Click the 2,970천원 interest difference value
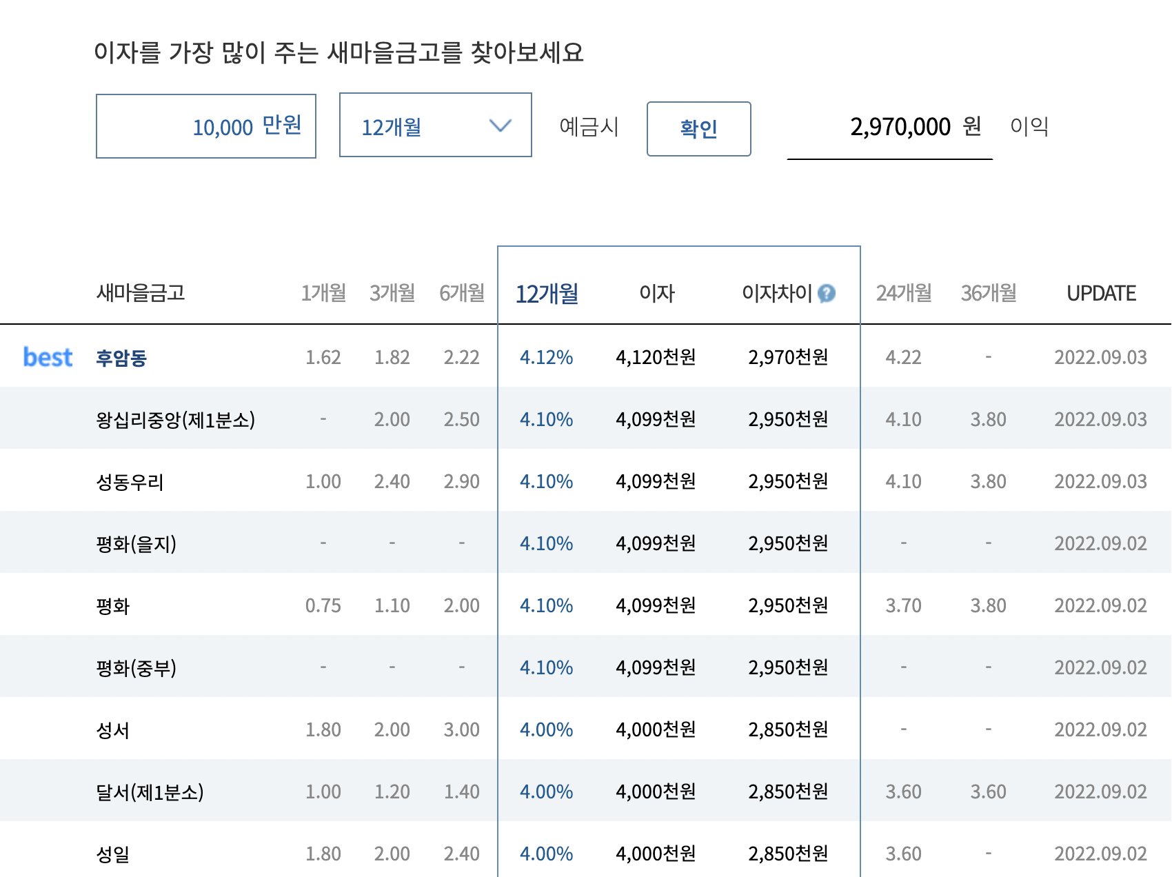 click(788, 357)
